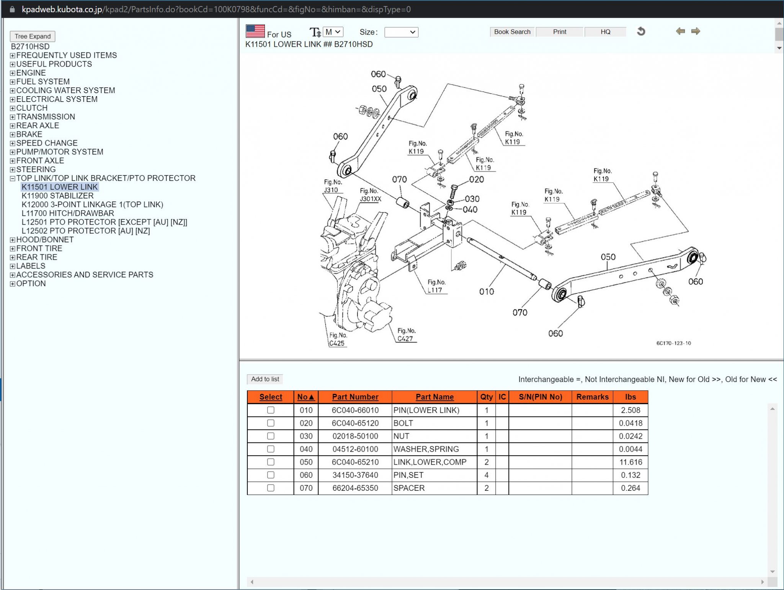The image size is (784, 590).
Task: Sort the table by Part Number
Action: 354,397
